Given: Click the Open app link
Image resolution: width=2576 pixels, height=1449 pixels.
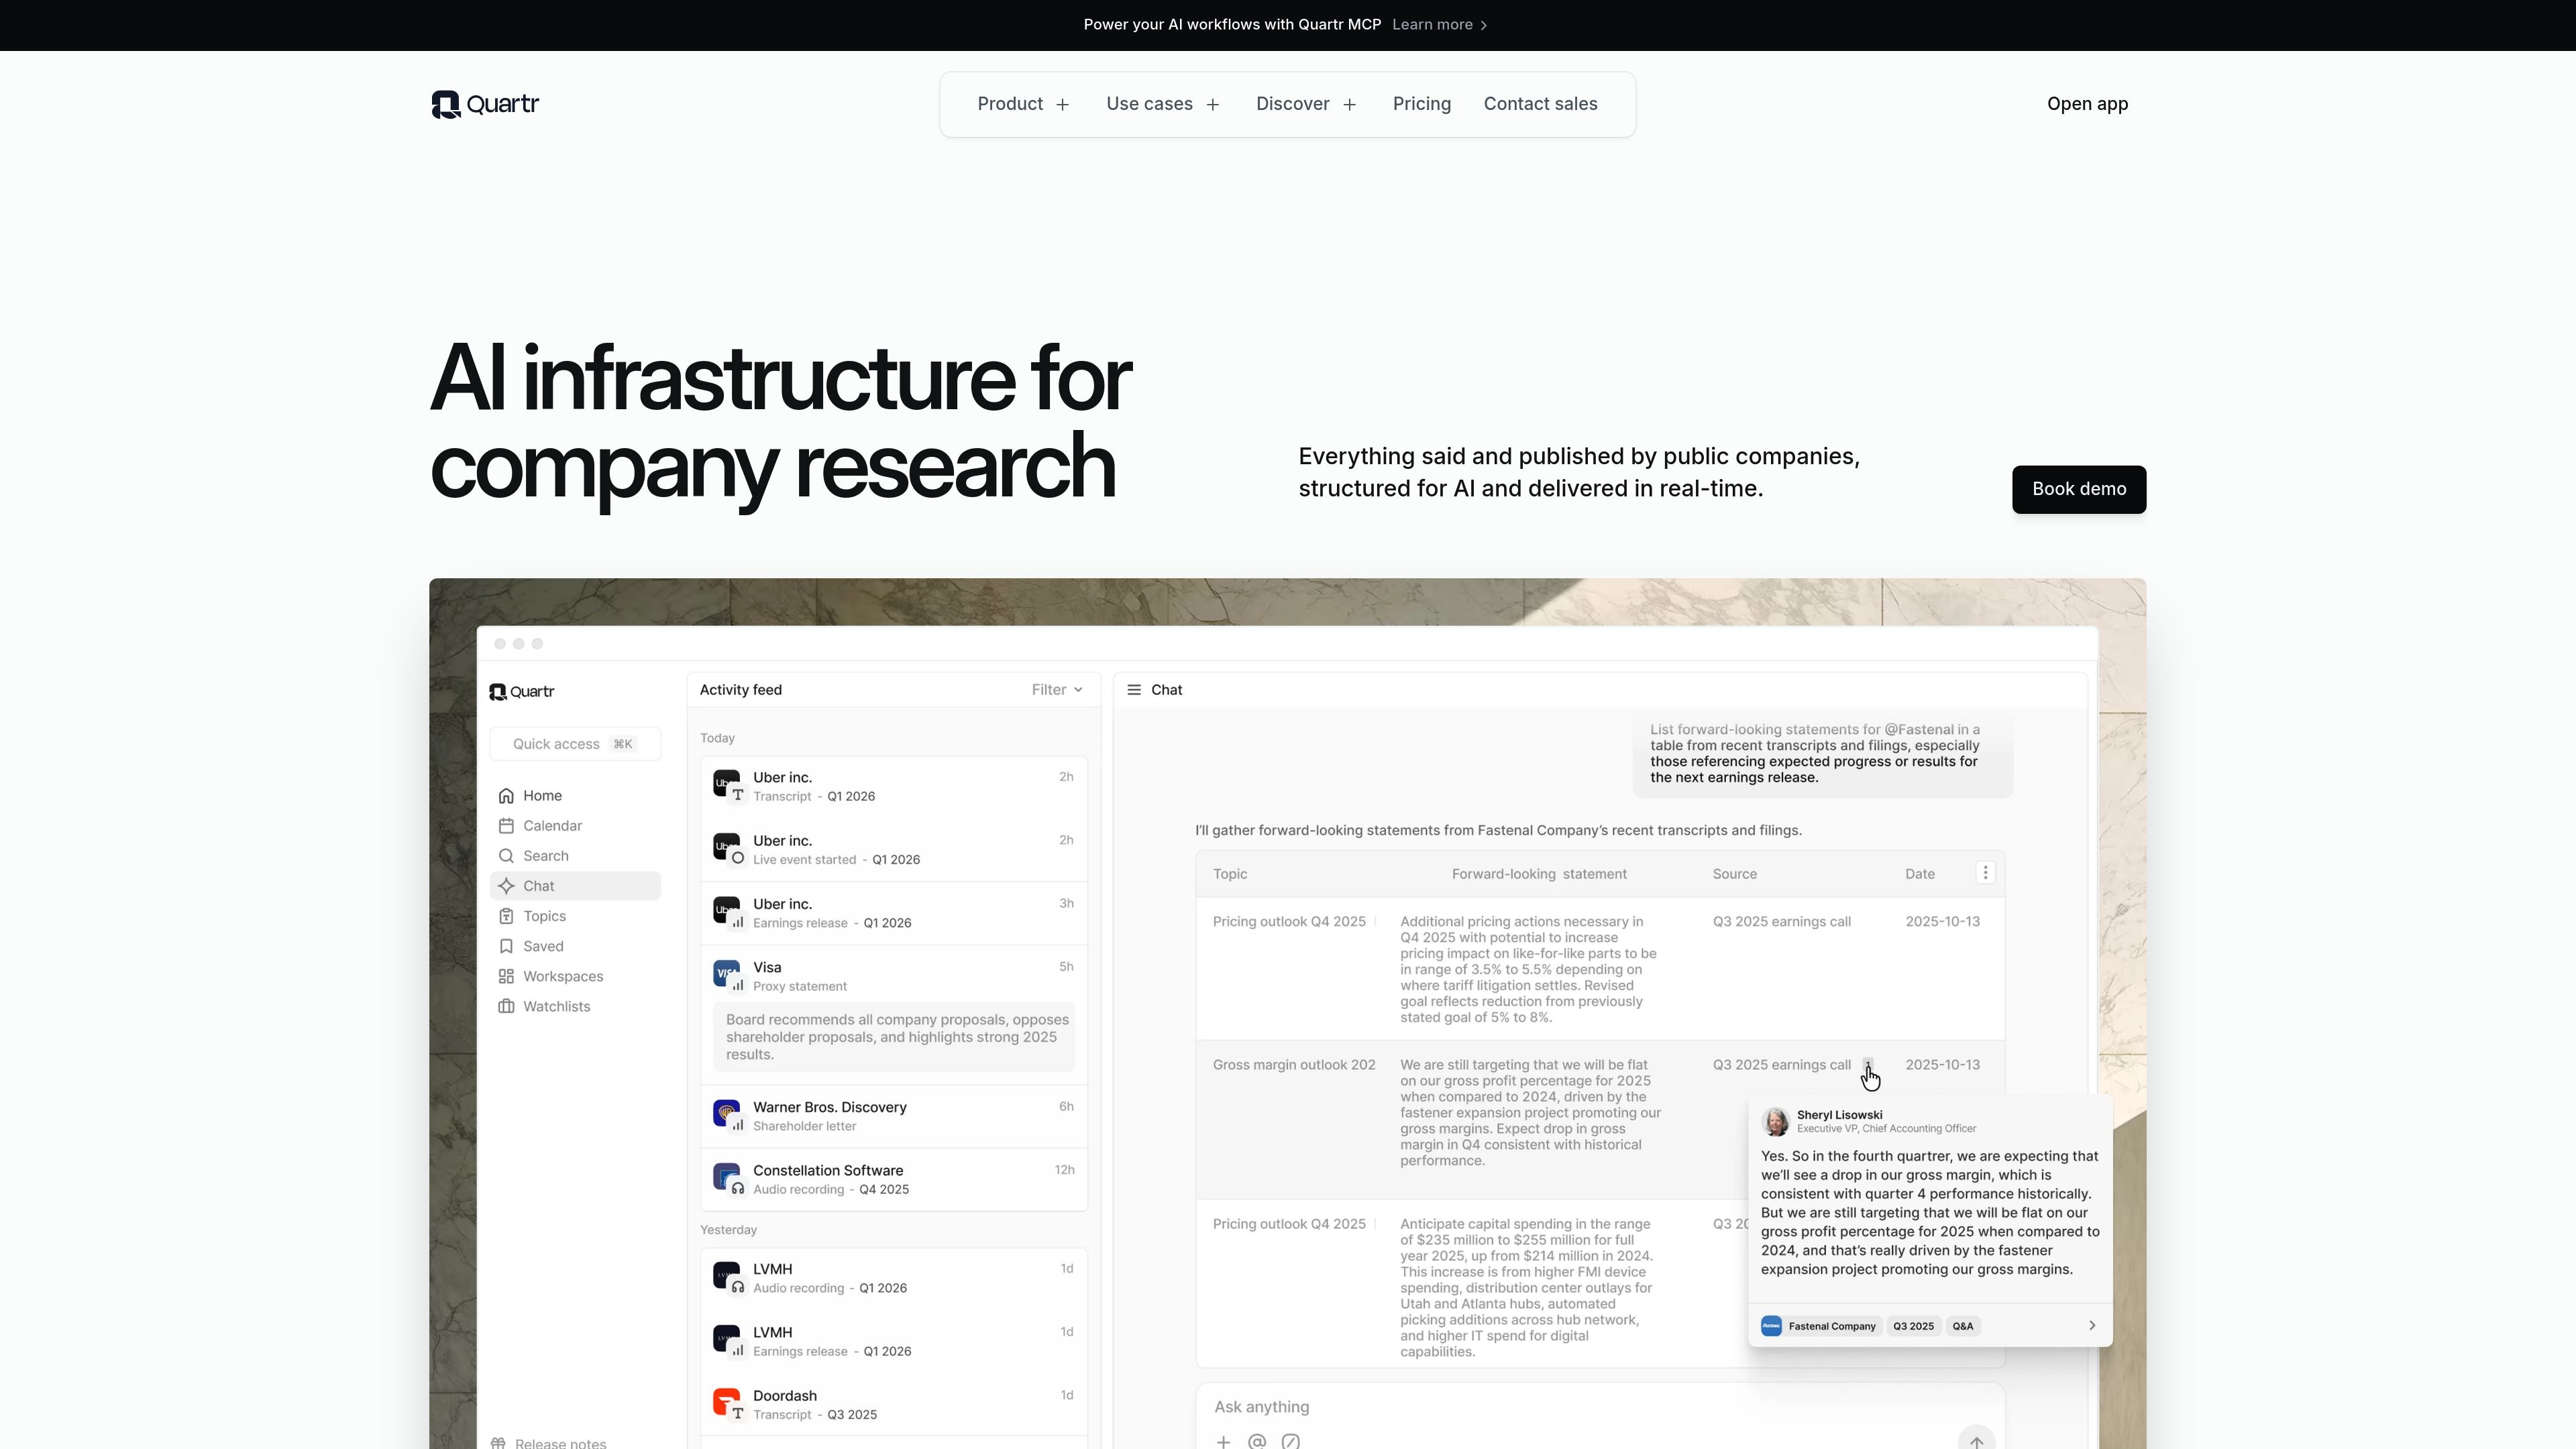Looking at the screenshot, I should tap(2087, 104).
